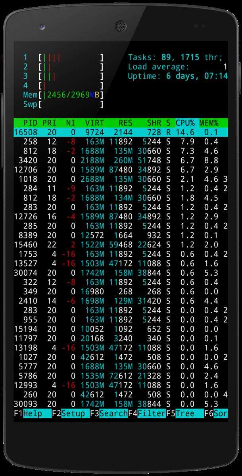The height and width of the screenshot is (476, 242).
Task: Select process row with PID 1018
Action: 121,179
